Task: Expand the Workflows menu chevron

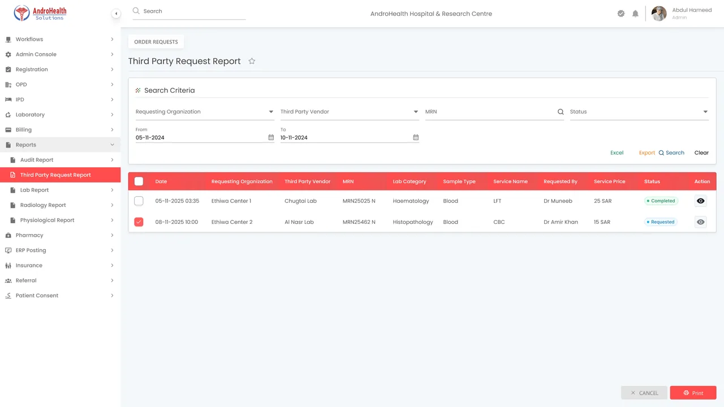Action: click(112, 40)
